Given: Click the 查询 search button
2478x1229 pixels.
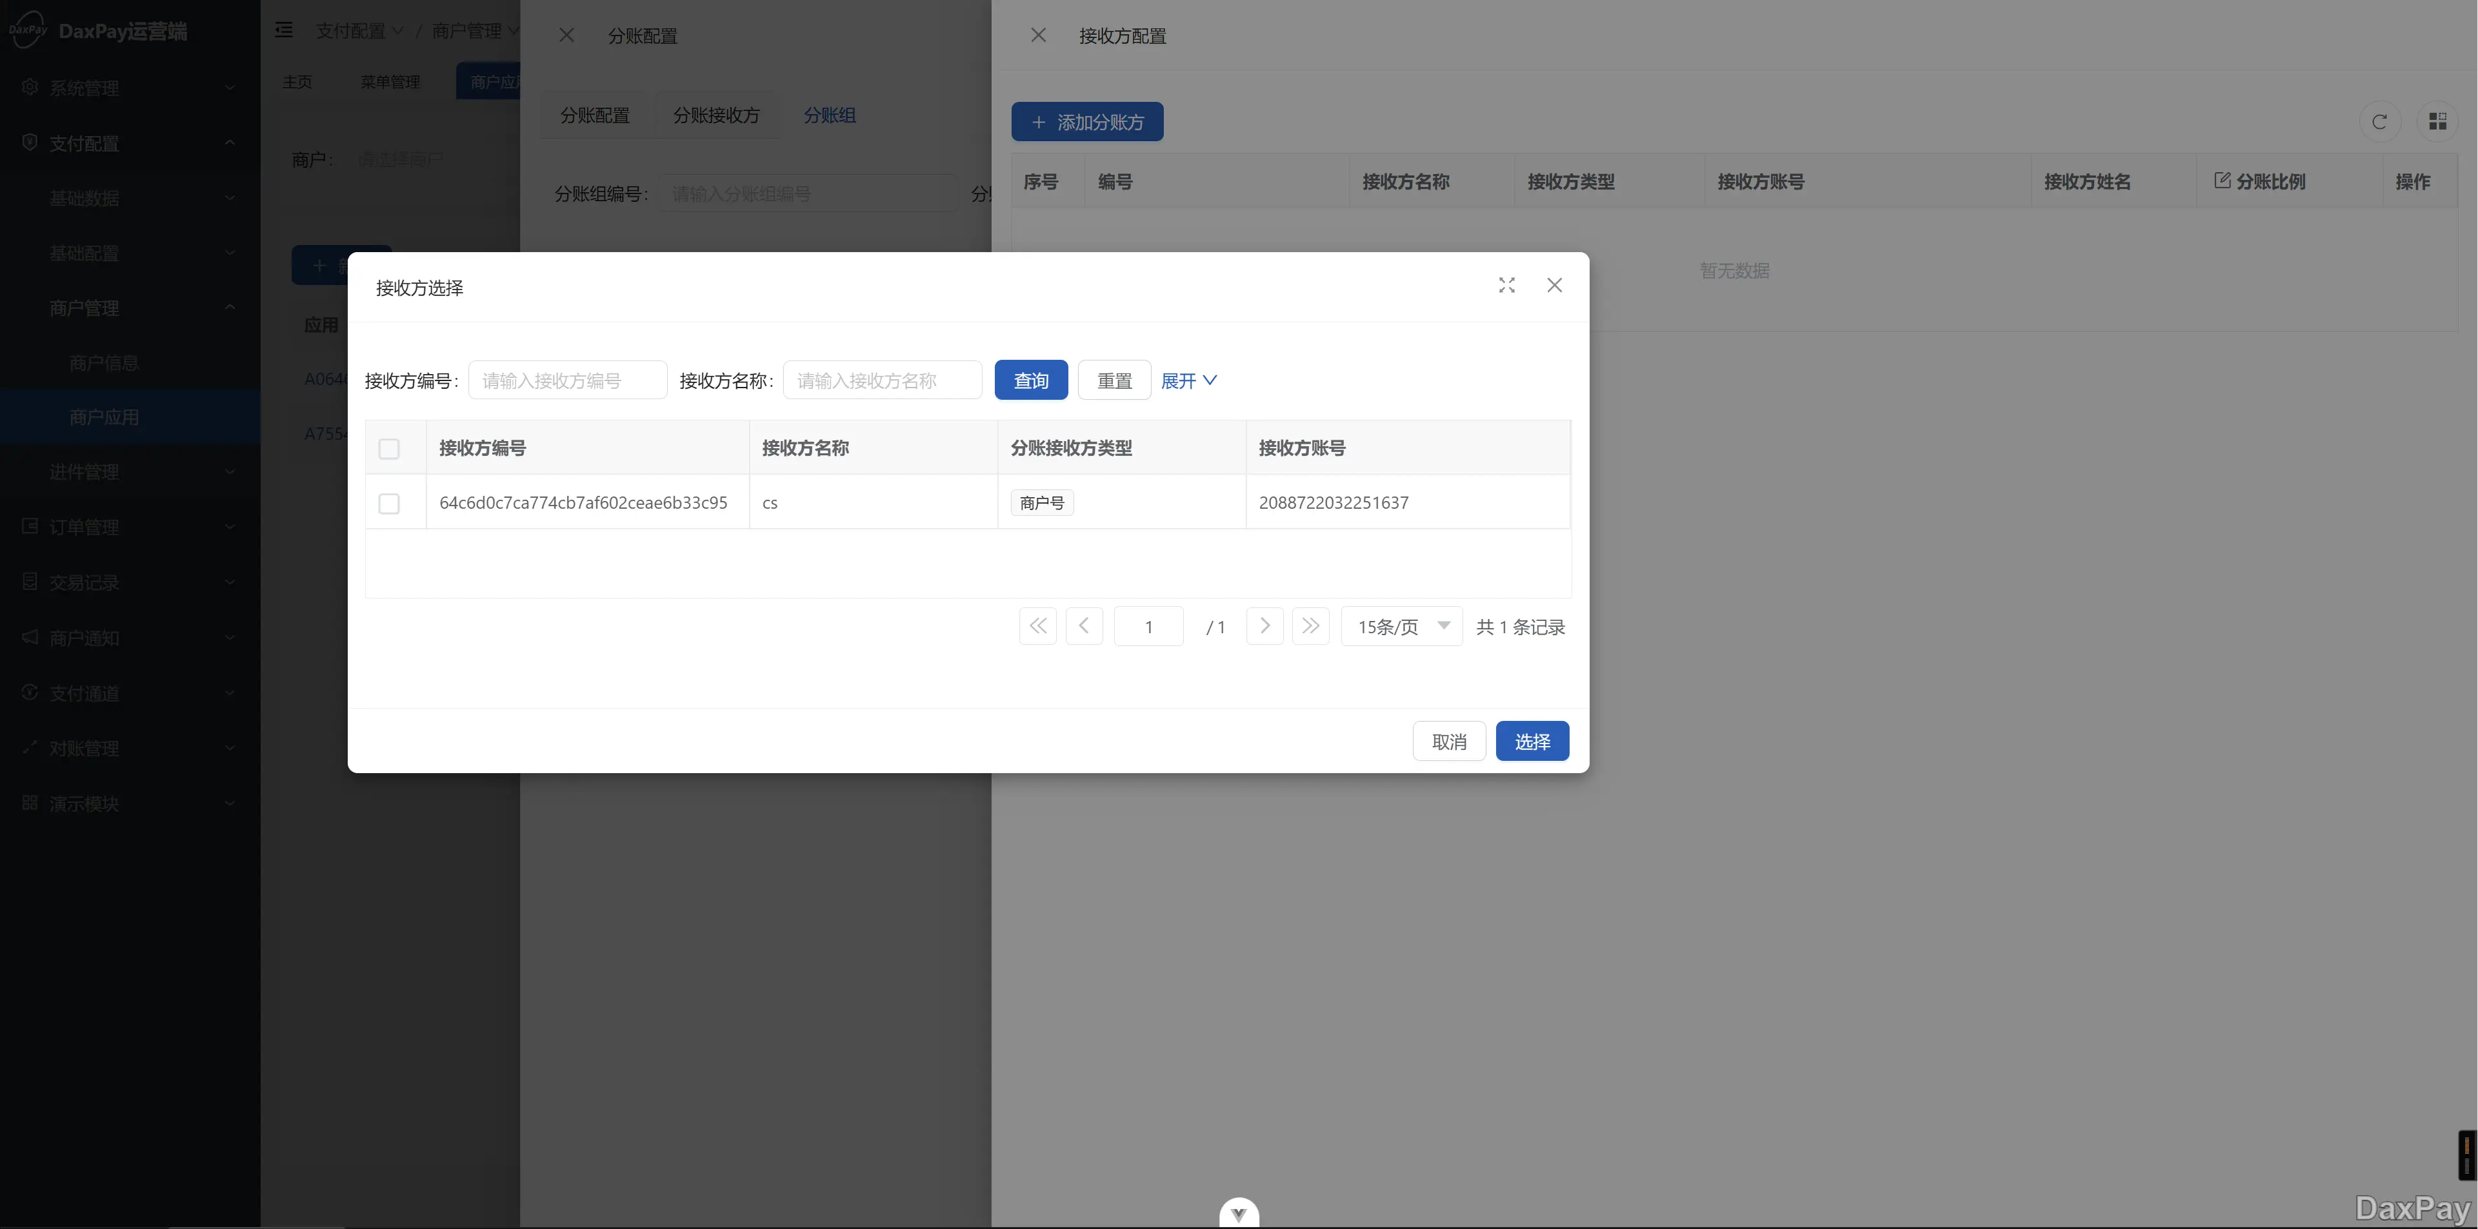Looking at the screenshot, I should [x=1030, y=381].
